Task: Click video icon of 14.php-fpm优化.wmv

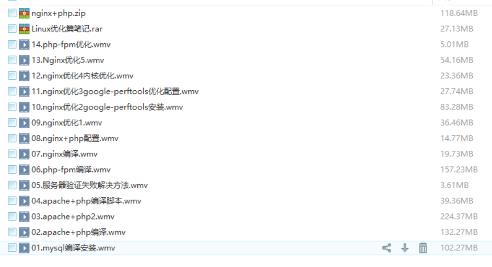Action: click(x=24, y=44)
